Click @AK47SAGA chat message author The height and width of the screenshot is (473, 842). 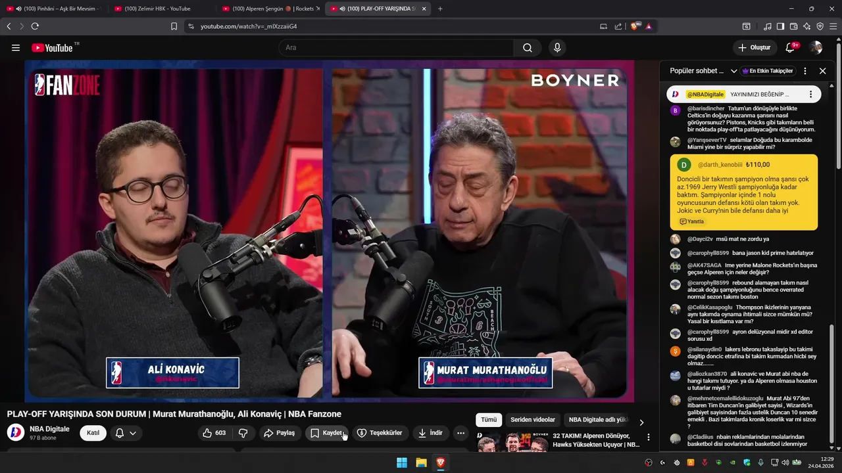(x=704, y=265)
